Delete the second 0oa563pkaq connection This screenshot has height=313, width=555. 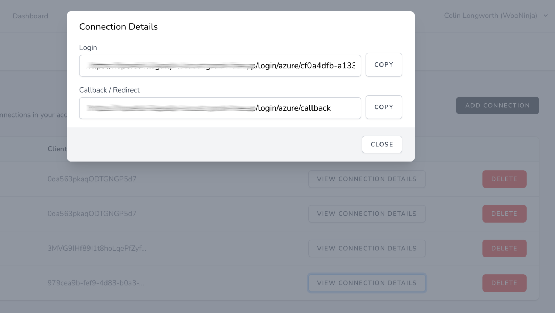click(x=504, y=214)
